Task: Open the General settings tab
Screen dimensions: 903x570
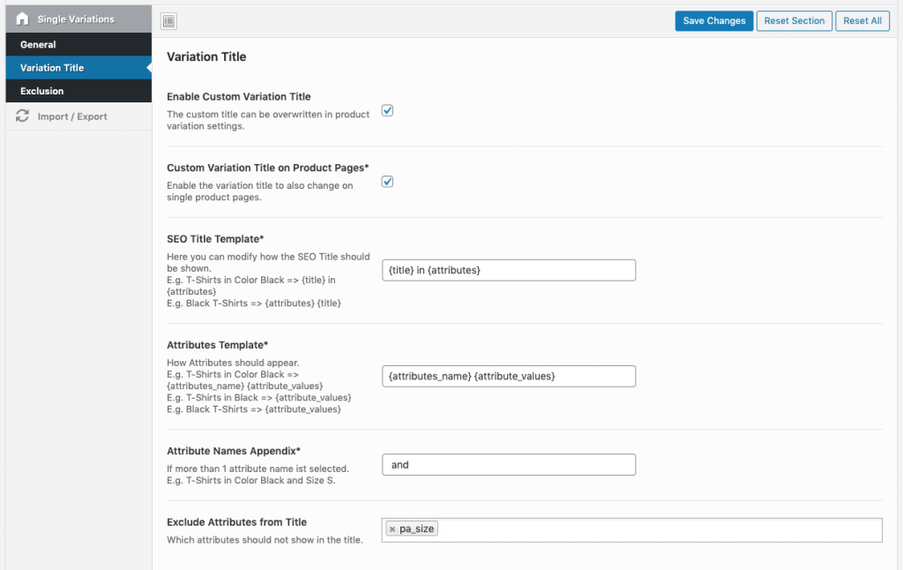Action: point(38,44)
